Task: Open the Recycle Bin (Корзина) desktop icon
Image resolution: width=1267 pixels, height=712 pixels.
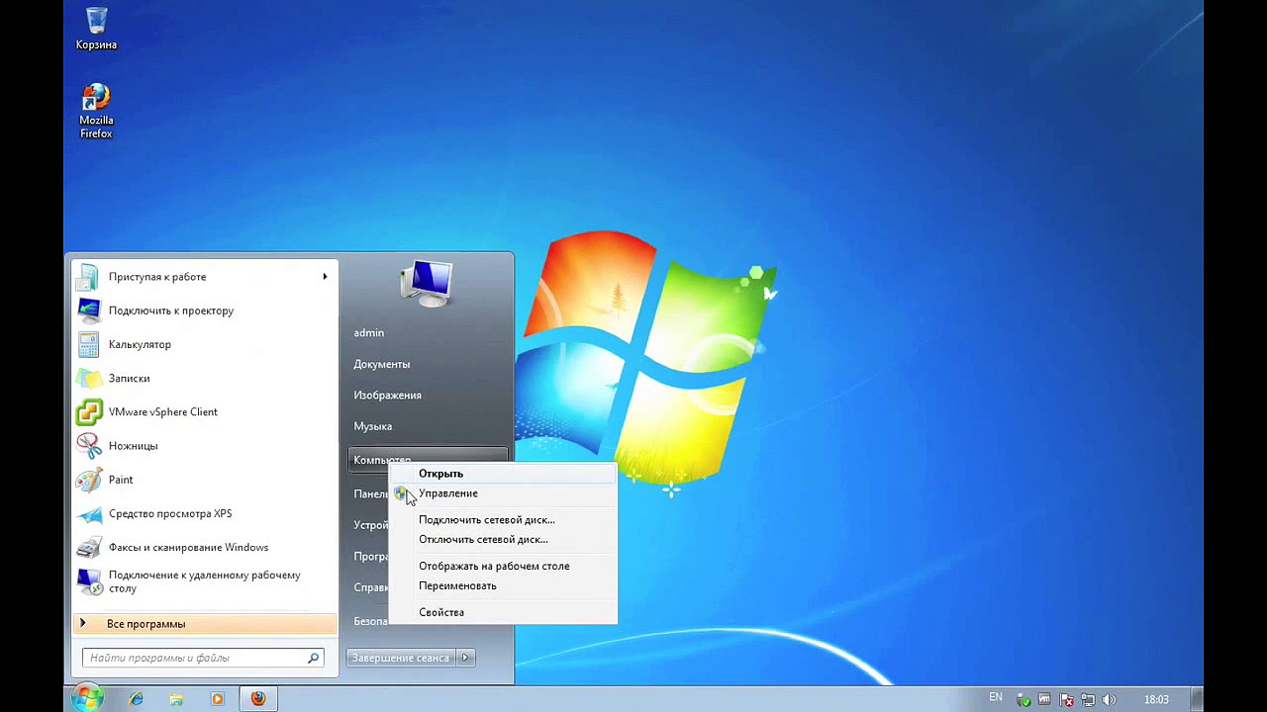Action: (x=96, y=28)
